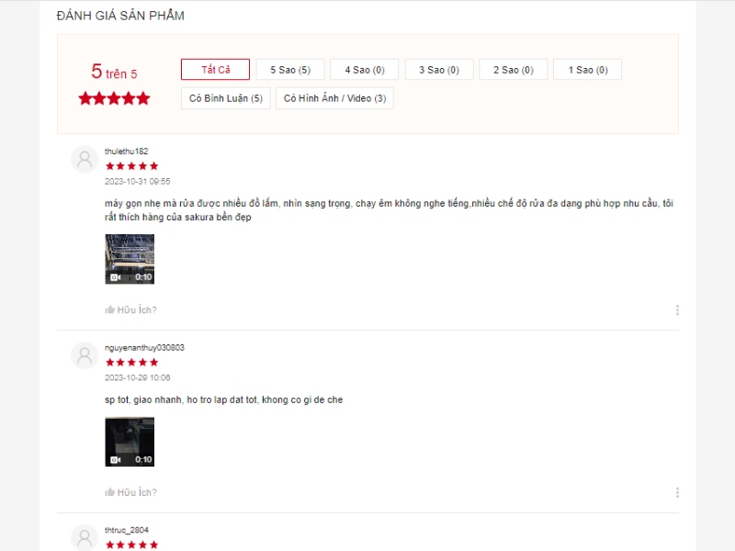Like nguyenanthuy030803's review with thumbs-up icon
The width and height of the screenshot is (735, 551).
point(109,492)
